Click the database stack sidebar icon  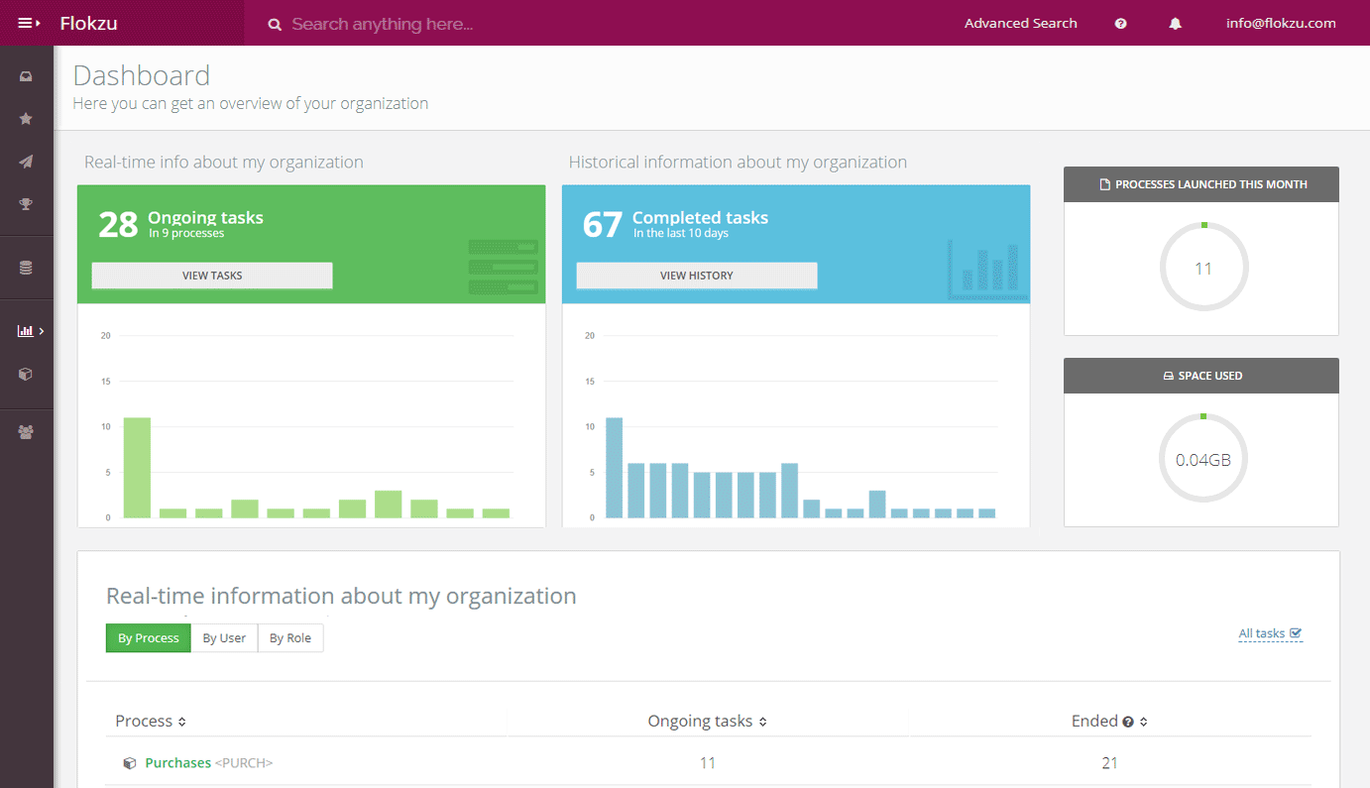(26, 268)
